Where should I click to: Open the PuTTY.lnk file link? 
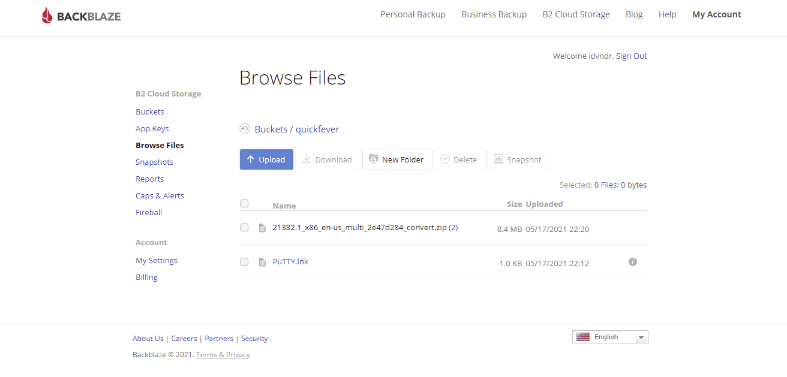(x=290, y=261)
